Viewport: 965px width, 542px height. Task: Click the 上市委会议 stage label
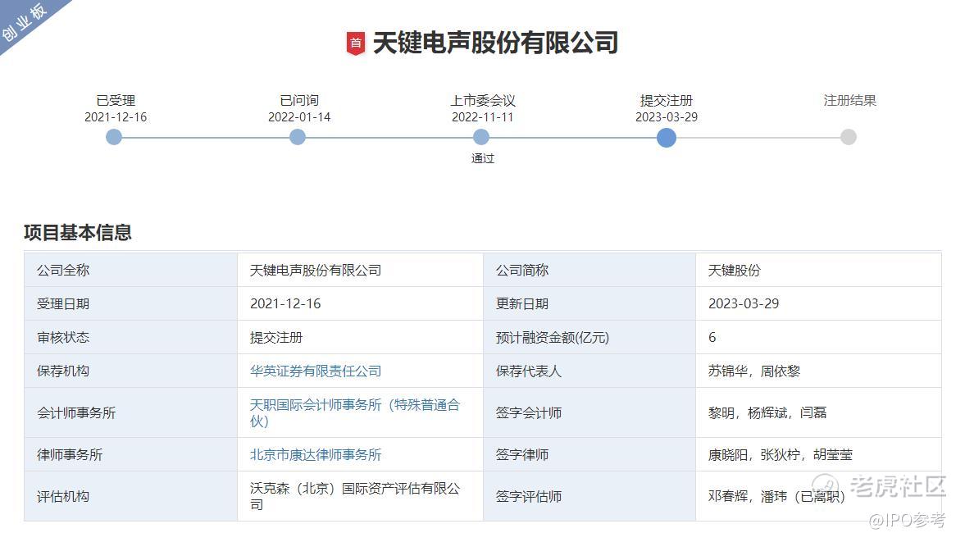pos(483,100)
